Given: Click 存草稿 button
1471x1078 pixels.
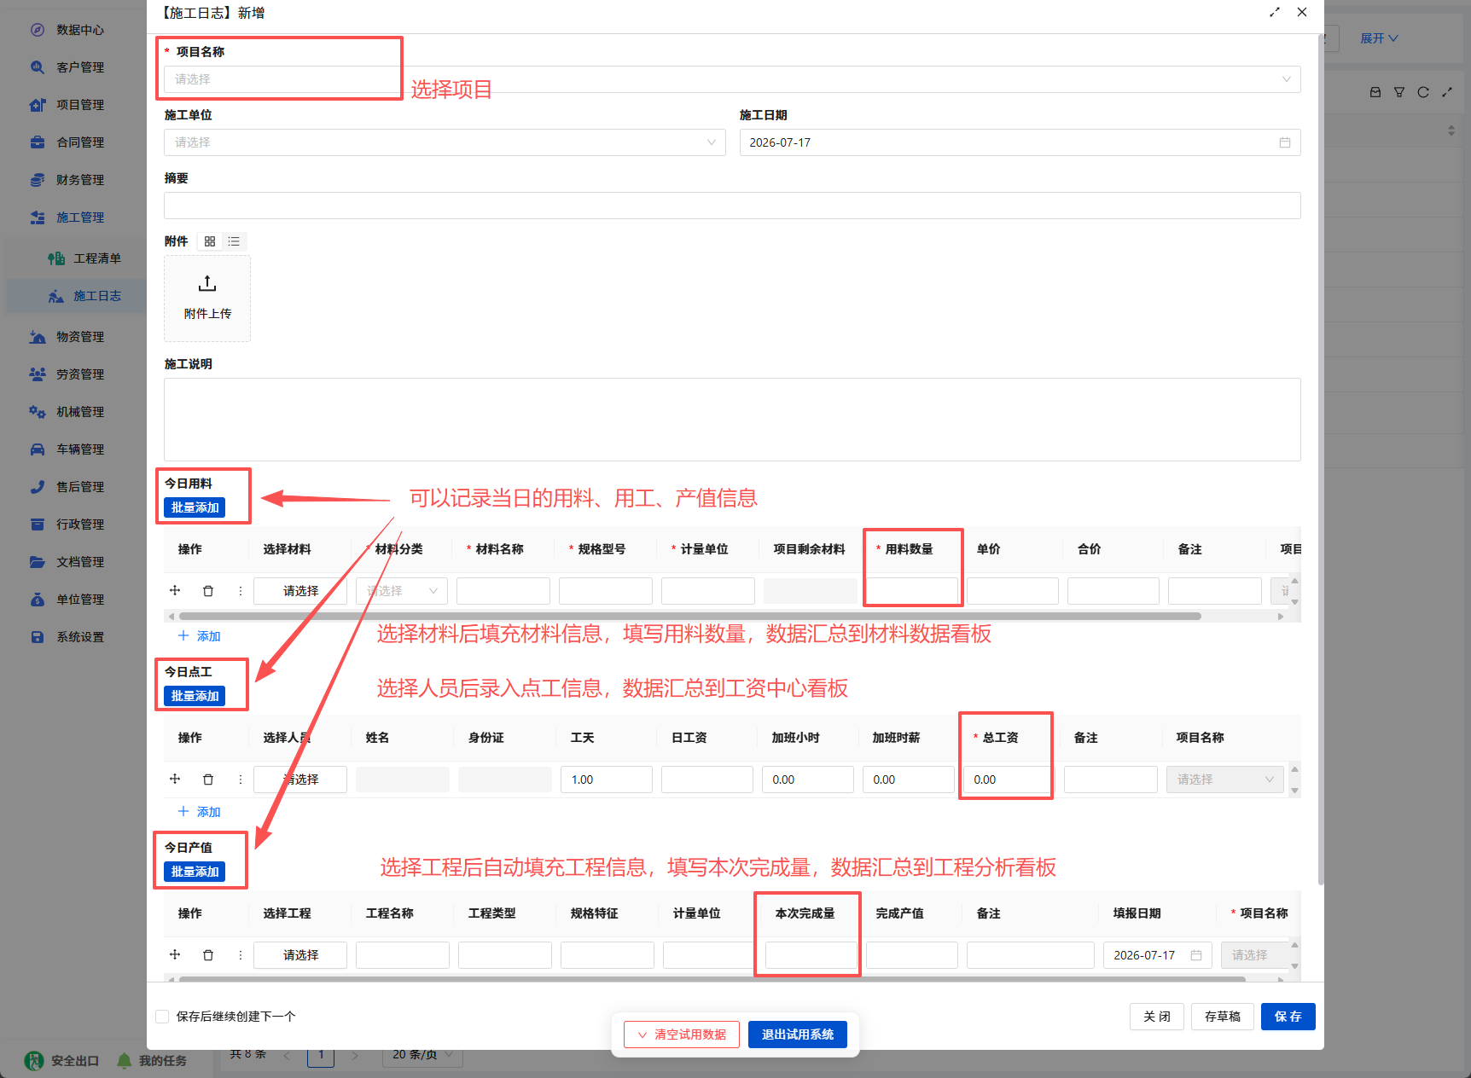Looking at the screenshot, I should (1223, 1017).
